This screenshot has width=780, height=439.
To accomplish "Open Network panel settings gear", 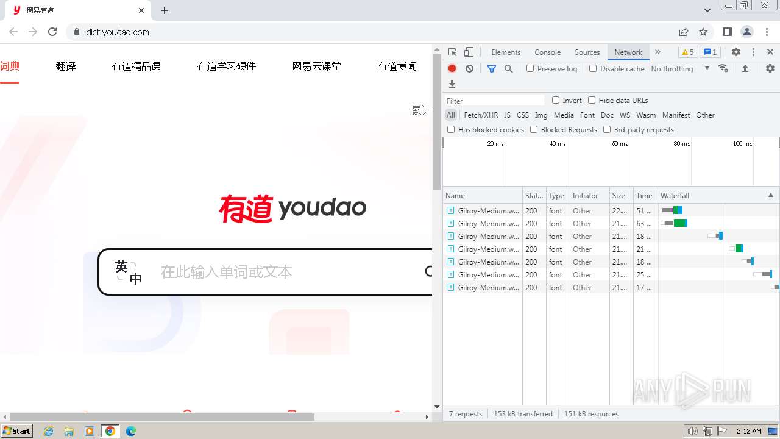I will 770,69.
